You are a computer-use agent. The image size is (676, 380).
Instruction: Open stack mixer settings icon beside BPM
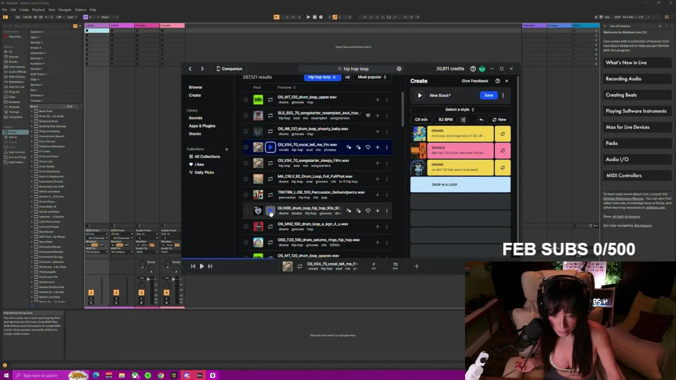[463, 120]
